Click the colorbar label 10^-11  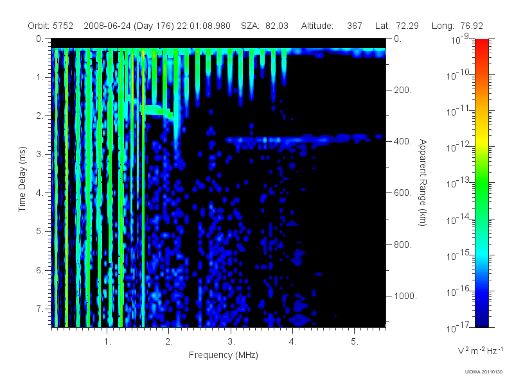(x=459, y=111)
